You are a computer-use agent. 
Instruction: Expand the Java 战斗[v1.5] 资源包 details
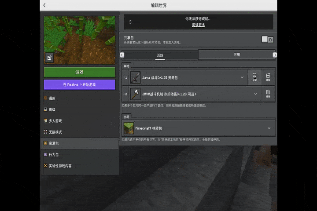242,77
